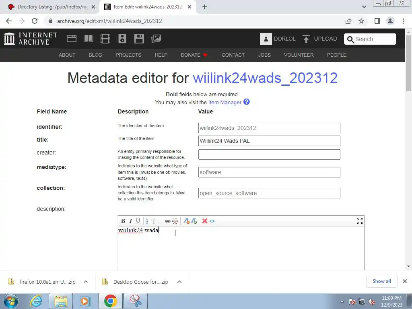The height and width of the screenshot is (309, 412).
Task: Open HELP menu item
Action: pos(161,55)
